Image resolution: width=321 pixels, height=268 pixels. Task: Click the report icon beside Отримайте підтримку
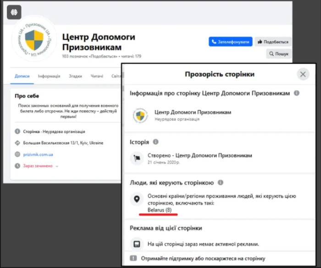(x=133, y=258)
